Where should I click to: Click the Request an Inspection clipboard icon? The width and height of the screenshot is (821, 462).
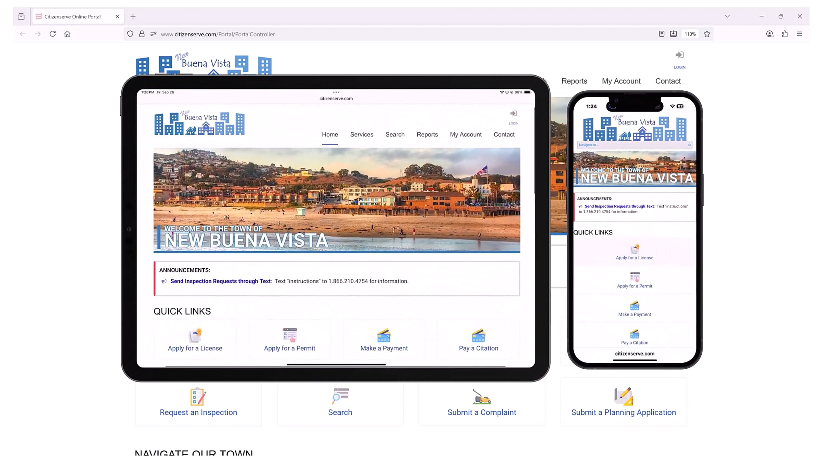point(198,397)
